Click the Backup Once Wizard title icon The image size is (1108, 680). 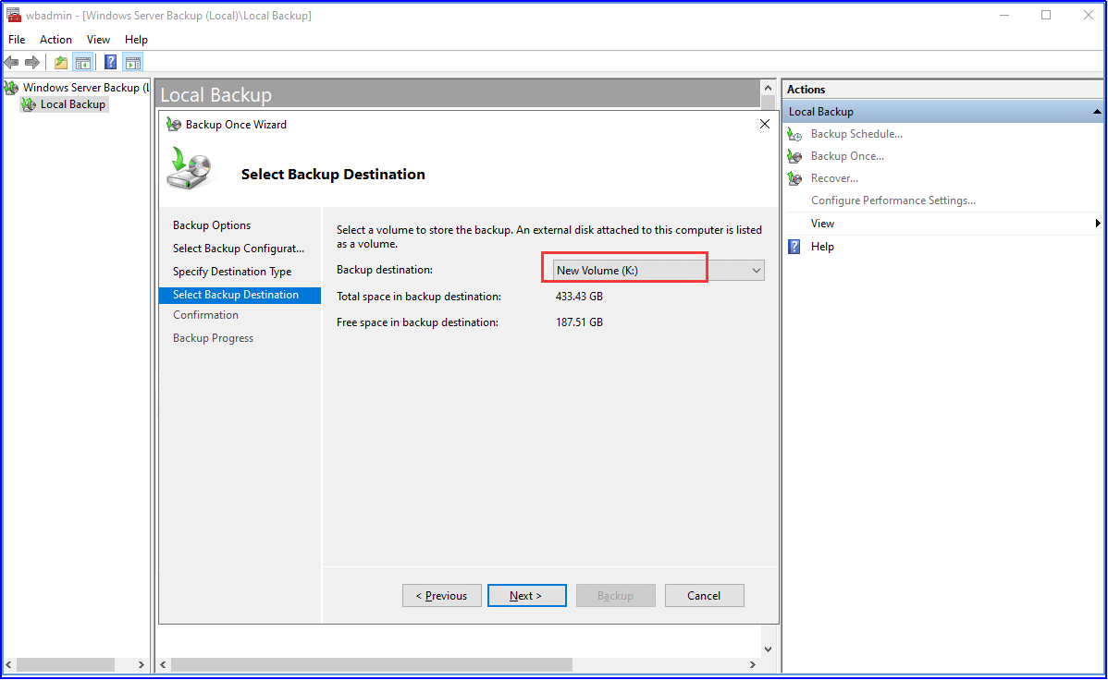pos(174,125)
